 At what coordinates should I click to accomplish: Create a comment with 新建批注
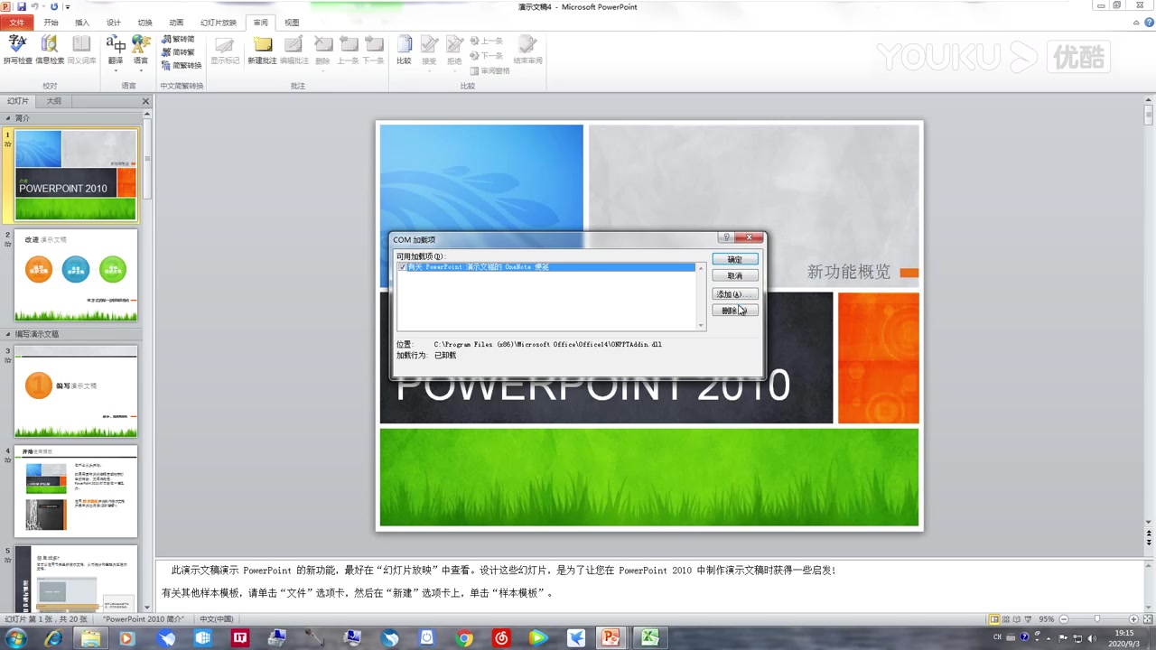click(x=262, y=50)
